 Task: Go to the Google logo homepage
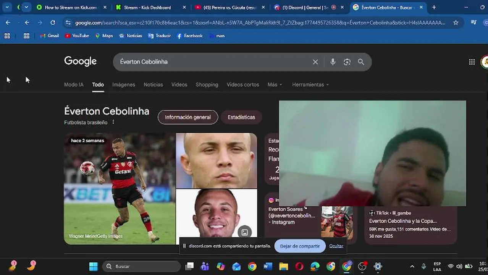[80, 61]
